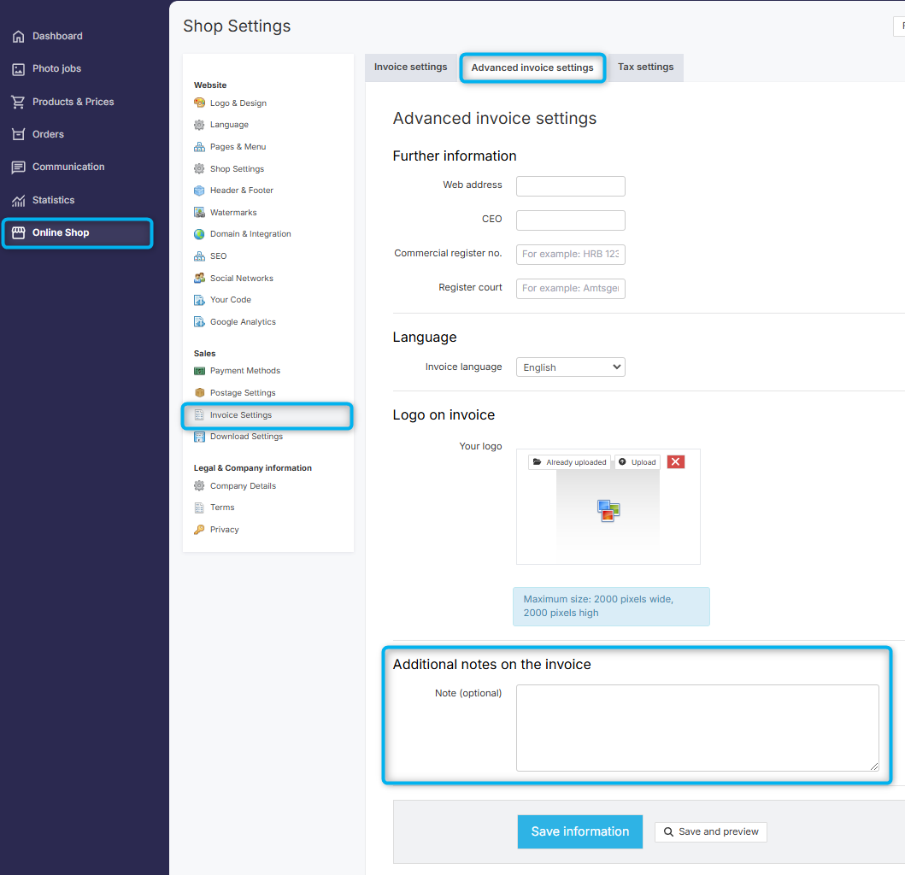
Task: Open Postage Settings link
Action: 243,392
